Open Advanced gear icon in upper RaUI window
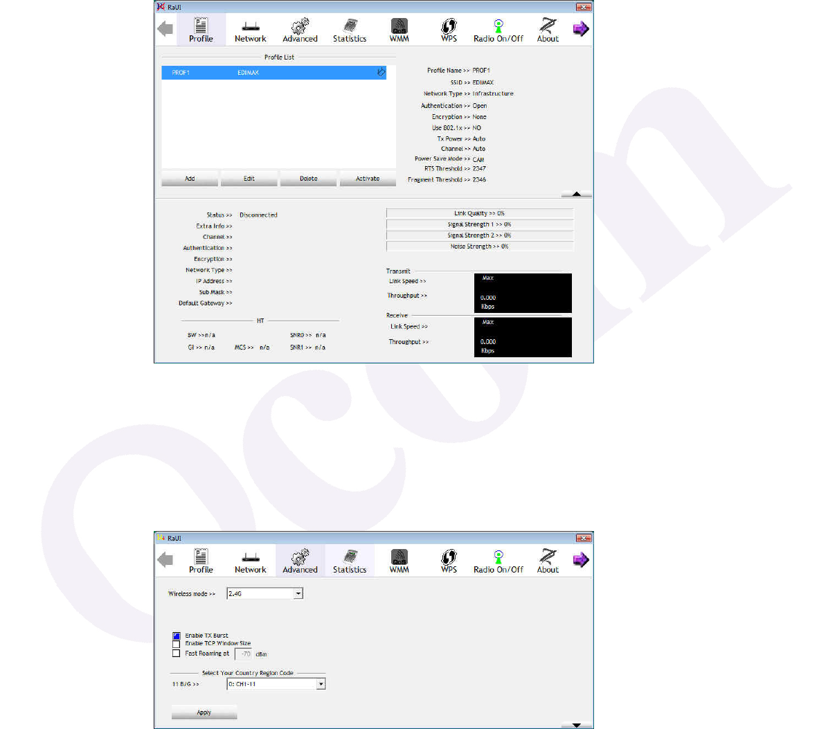 point(300,30)
